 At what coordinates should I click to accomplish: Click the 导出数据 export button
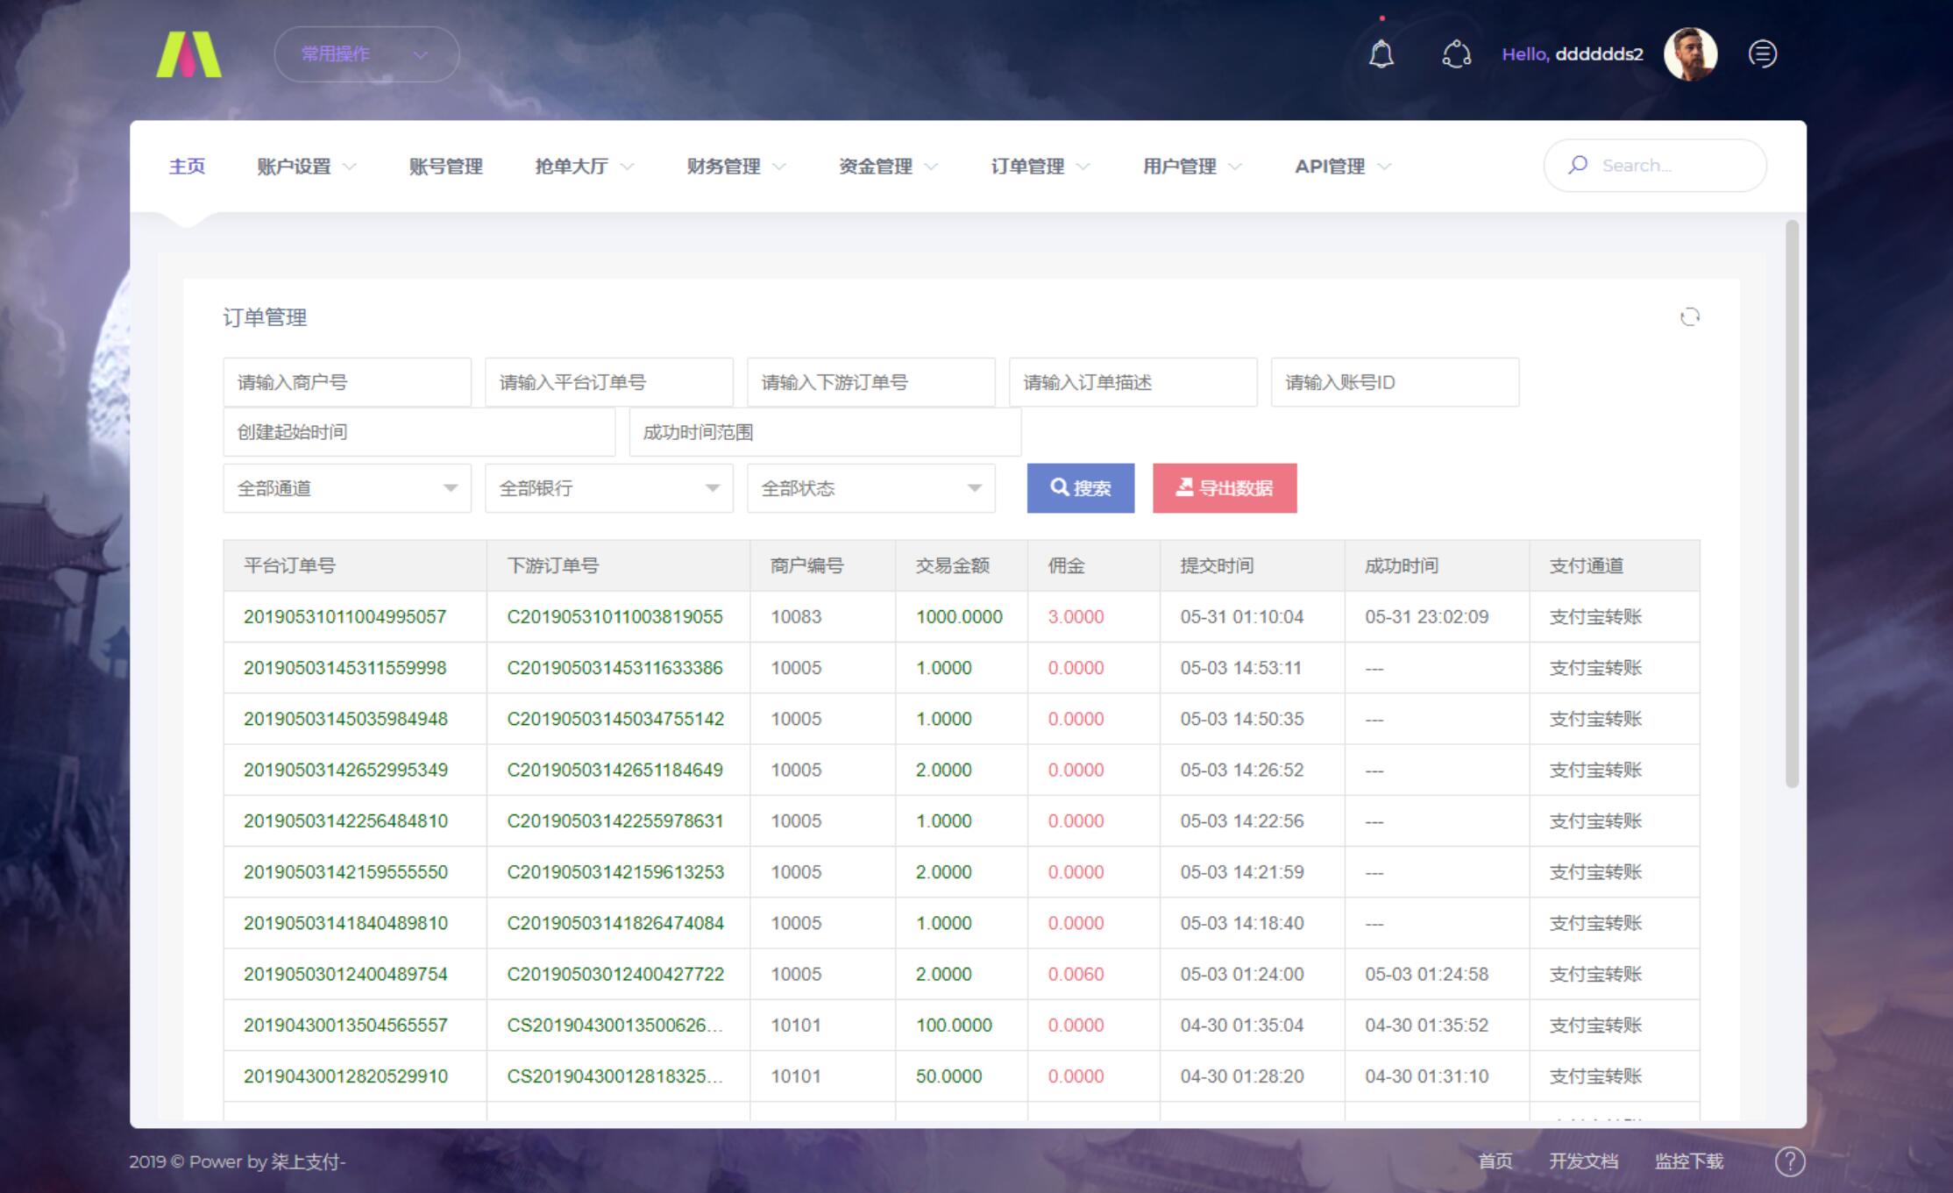click(1224, 488)
